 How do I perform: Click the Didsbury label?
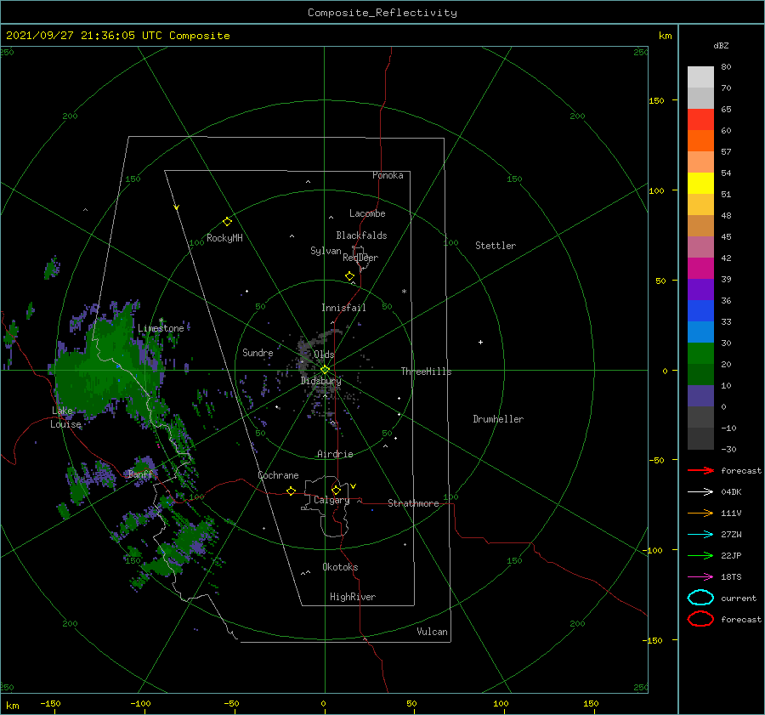320,381
